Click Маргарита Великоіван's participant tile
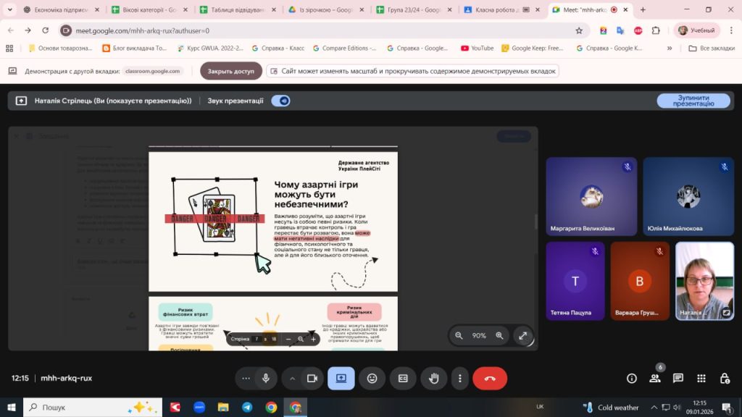Image resolution: width=742 pixels, height=417 pixels. pyautogui.click(x=591, y=195)
